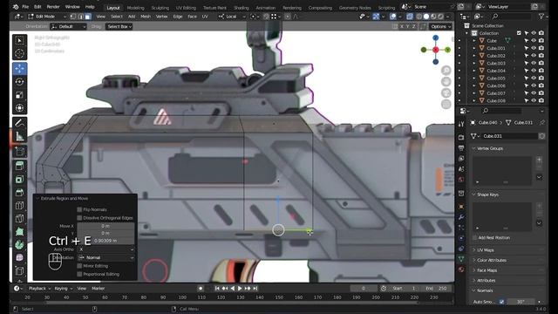
Task: Click Move Z value field 0.90309 m
Action: coord(106,241)
